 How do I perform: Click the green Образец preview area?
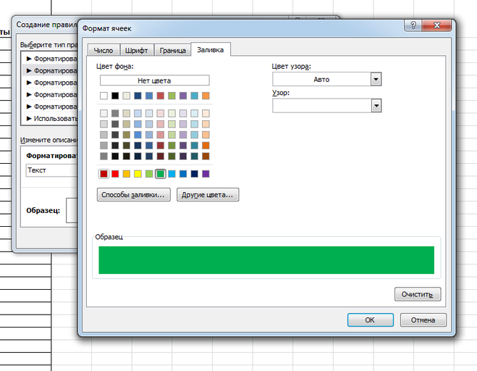pos(266,260)
